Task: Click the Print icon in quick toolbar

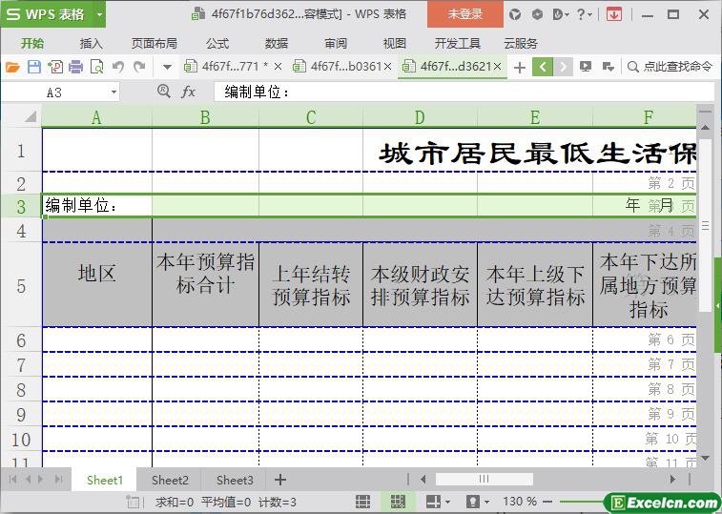Action: [75, 67]
